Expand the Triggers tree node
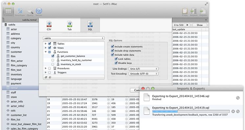 [46, 72]
